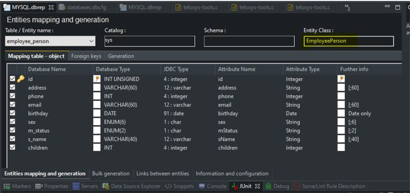Uncheck the s_name column checkbox
Image resolution: width=410 pixels, height=193 pixels.
click(12, 139)
